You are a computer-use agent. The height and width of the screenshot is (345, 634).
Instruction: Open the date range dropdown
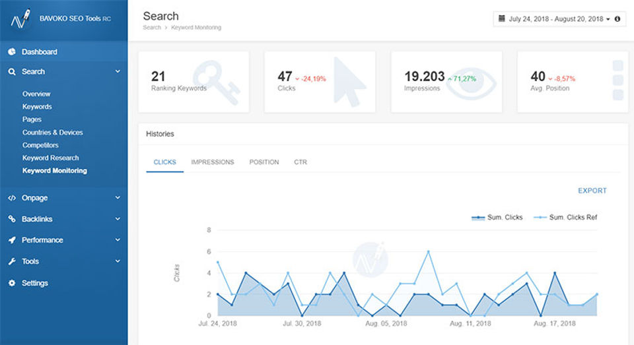559,19
